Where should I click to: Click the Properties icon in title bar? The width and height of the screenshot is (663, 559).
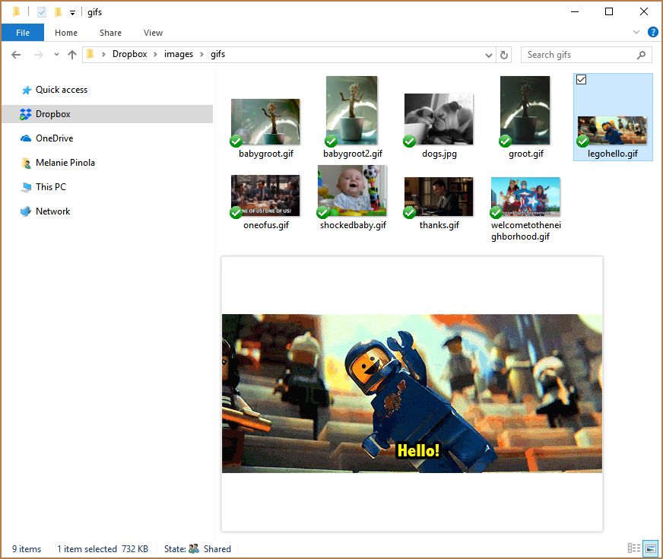42,12
